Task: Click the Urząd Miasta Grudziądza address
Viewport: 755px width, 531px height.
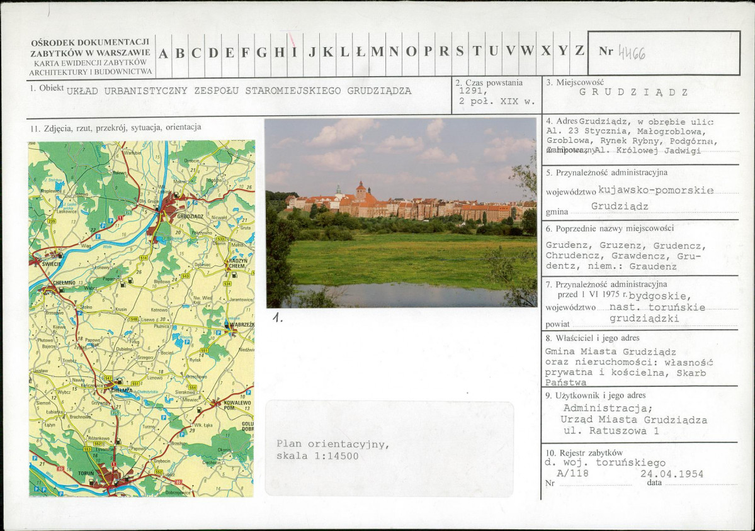Action: point(633,420)
